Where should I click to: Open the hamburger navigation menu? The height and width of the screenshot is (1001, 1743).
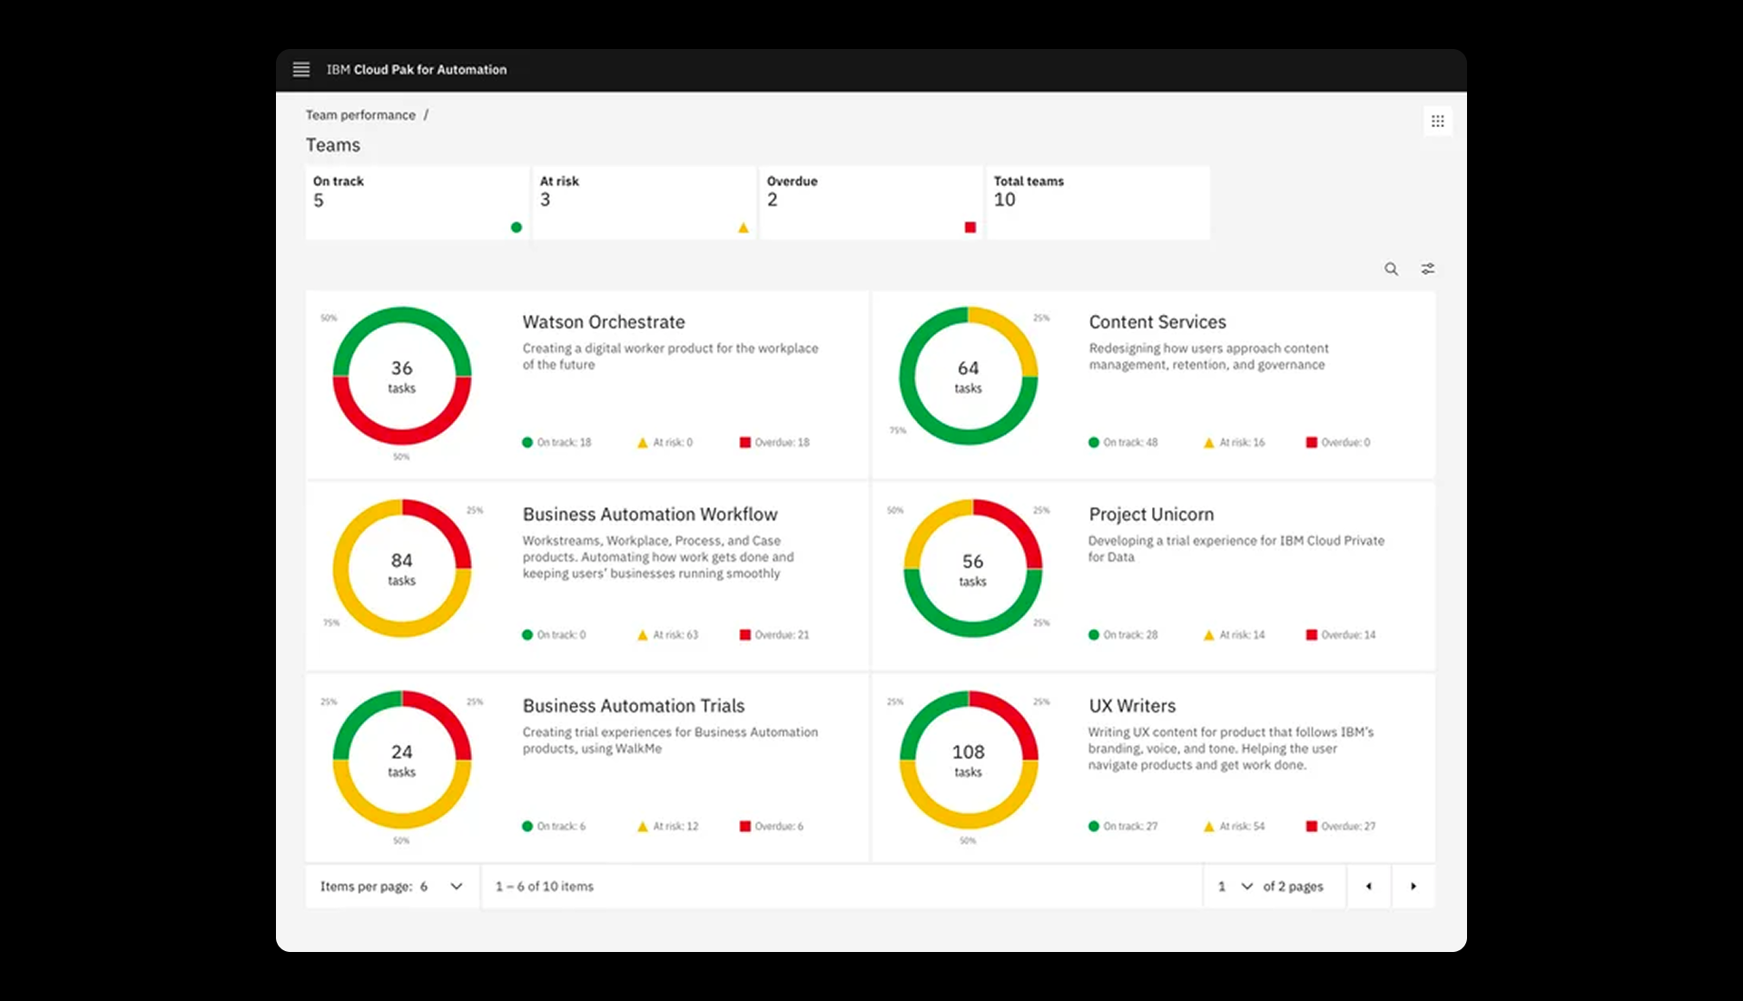pos(301,70)
